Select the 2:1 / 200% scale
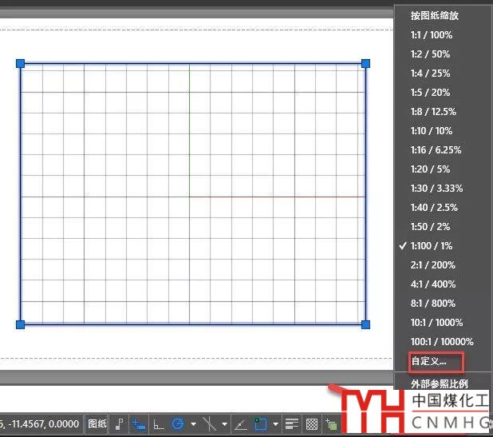 tap(432, 265)
